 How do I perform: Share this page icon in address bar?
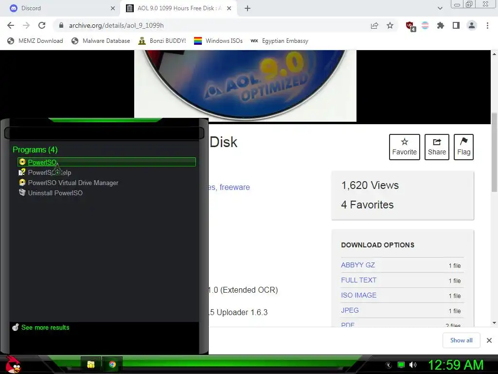pos(374,25)
